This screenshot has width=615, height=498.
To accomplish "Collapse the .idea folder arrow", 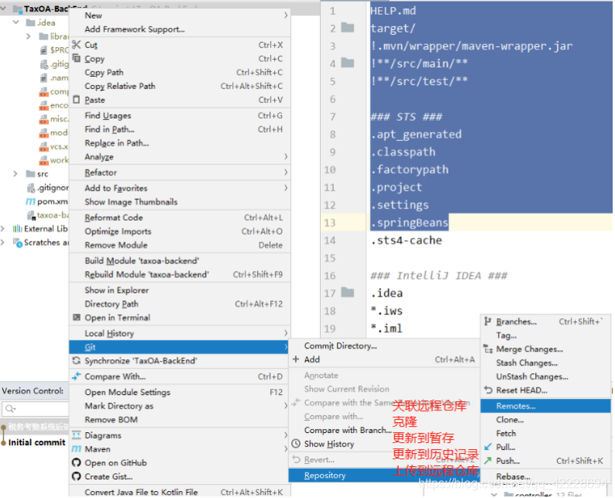I will (16, 22).
